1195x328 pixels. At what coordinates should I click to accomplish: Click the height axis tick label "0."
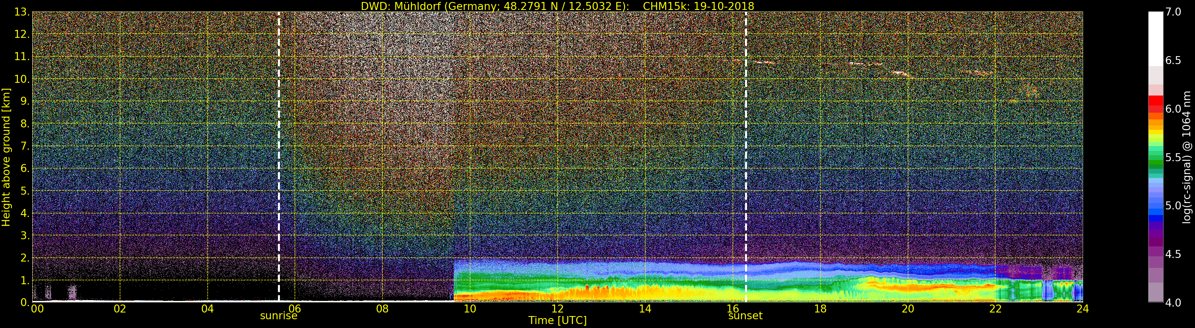click(25, 302)
